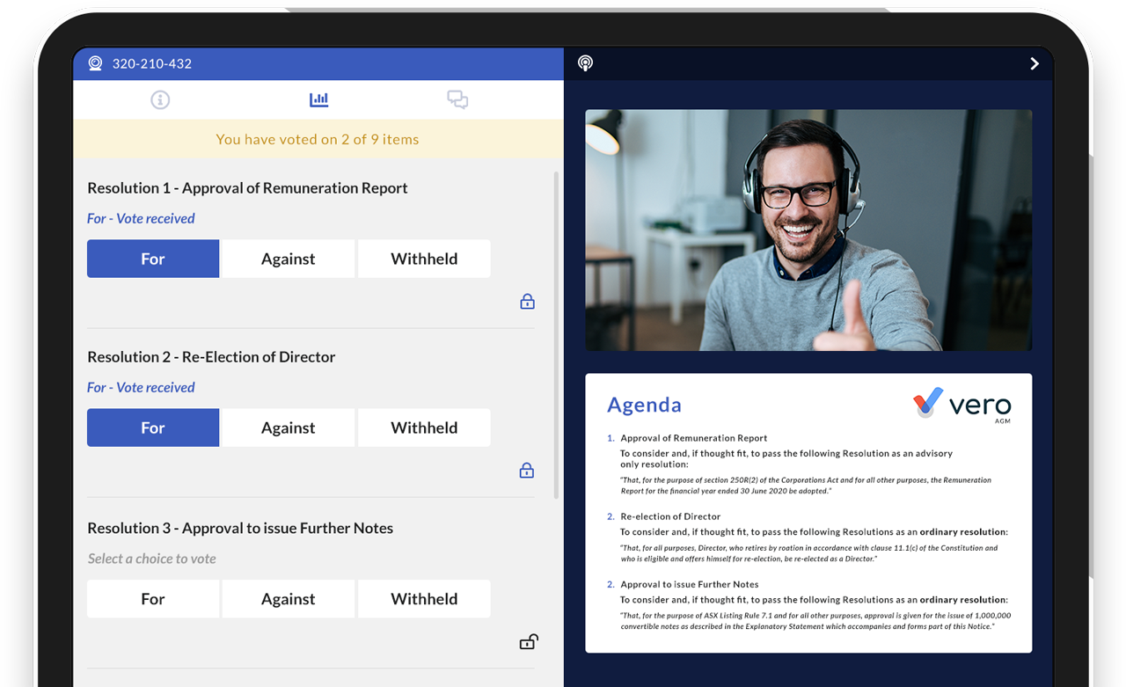Screen dimensions: 1126x687
Task: Vote For on Resolution 2 Re-Election
Action: click(x=153, y=428)
